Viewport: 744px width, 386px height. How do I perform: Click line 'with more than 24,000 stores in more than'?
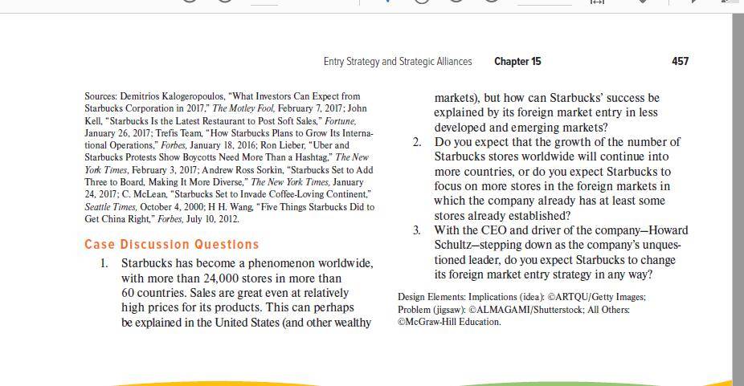tap(231, 278)
